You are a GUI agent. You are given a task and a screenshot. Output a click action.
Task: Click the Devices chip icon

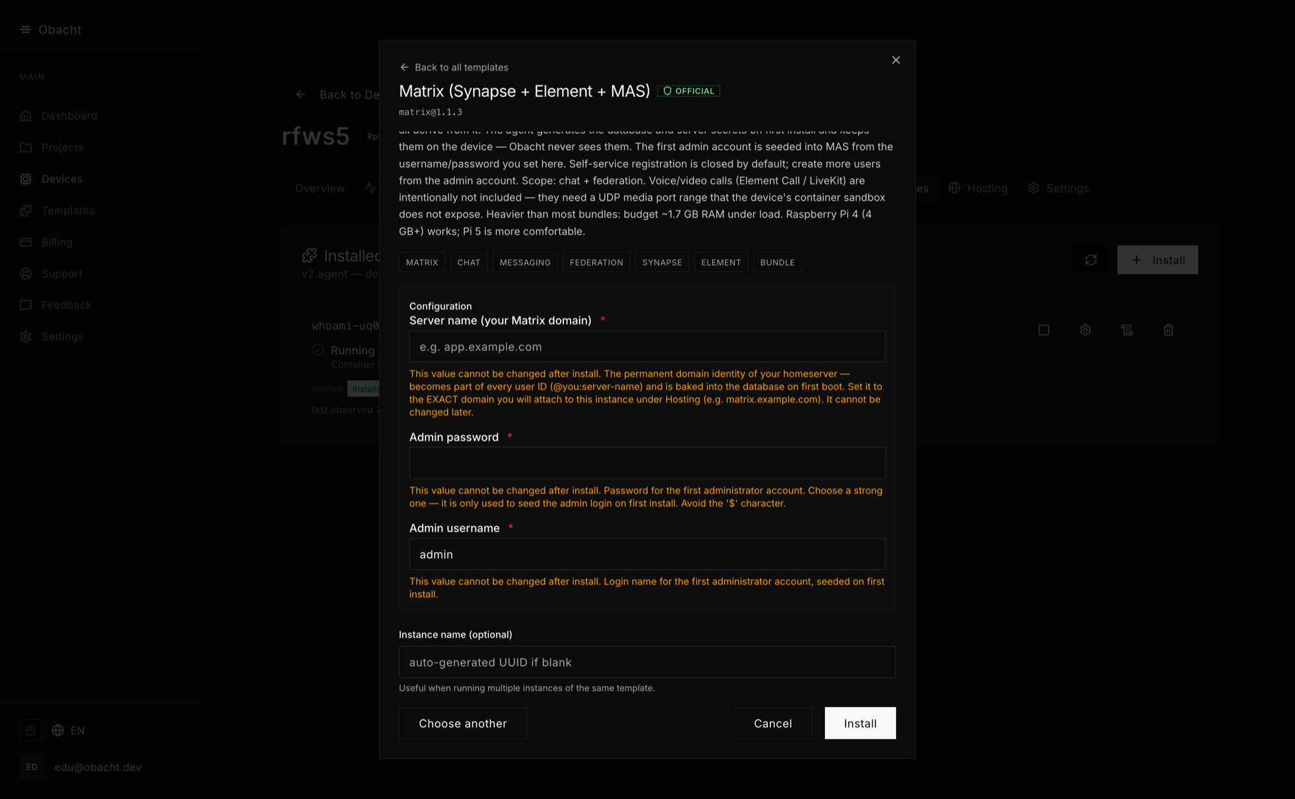click(26, 179)
